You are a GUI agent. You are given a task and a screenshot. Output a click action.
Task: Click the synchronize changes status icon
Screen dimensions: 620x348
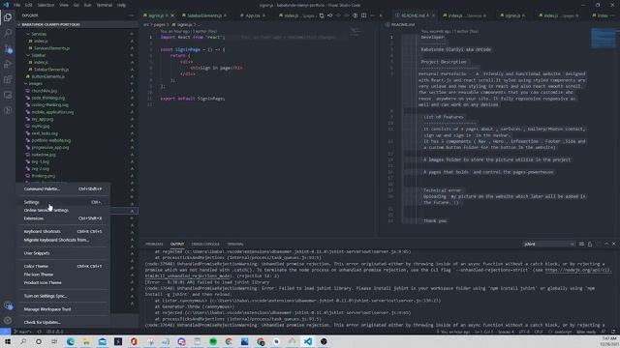[39, 332]
